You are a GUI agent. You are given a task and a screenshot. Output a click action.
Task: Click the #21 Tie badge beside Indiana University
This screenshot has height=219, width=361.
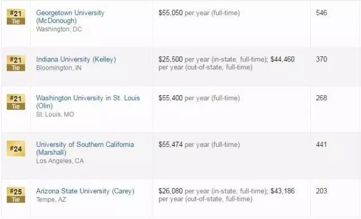(16, 63)
